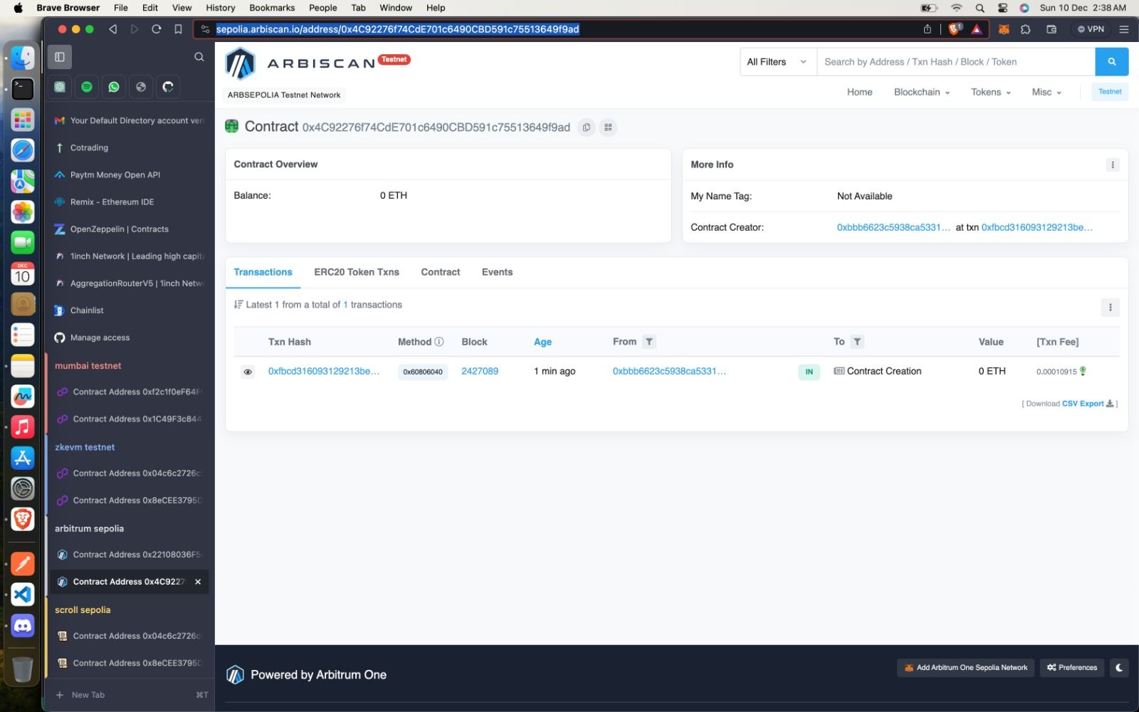This screenshot has width=1139, height=712.
Task: Open the pinned ChatGPT tab
Action: [x=60, y=87]
